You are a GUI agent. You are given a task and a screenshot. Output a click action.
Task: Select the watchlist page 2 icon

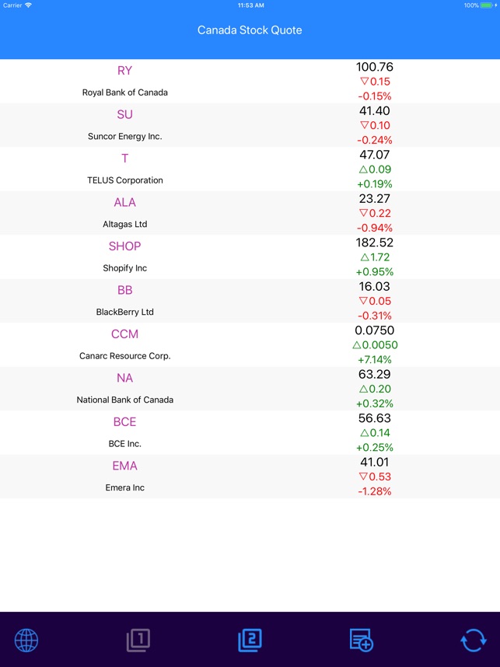tap(250, 640)
